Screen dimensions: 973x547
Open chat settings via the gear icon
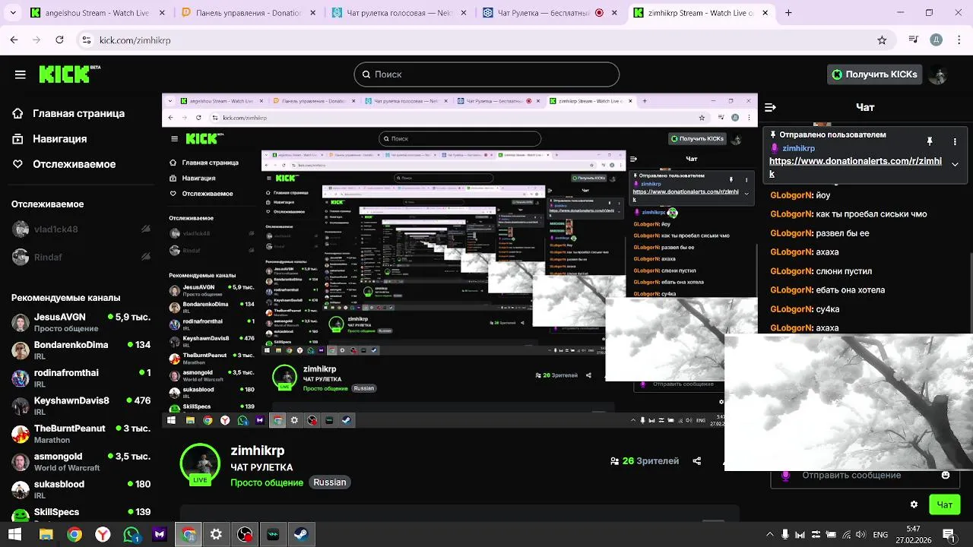point(914,504)
